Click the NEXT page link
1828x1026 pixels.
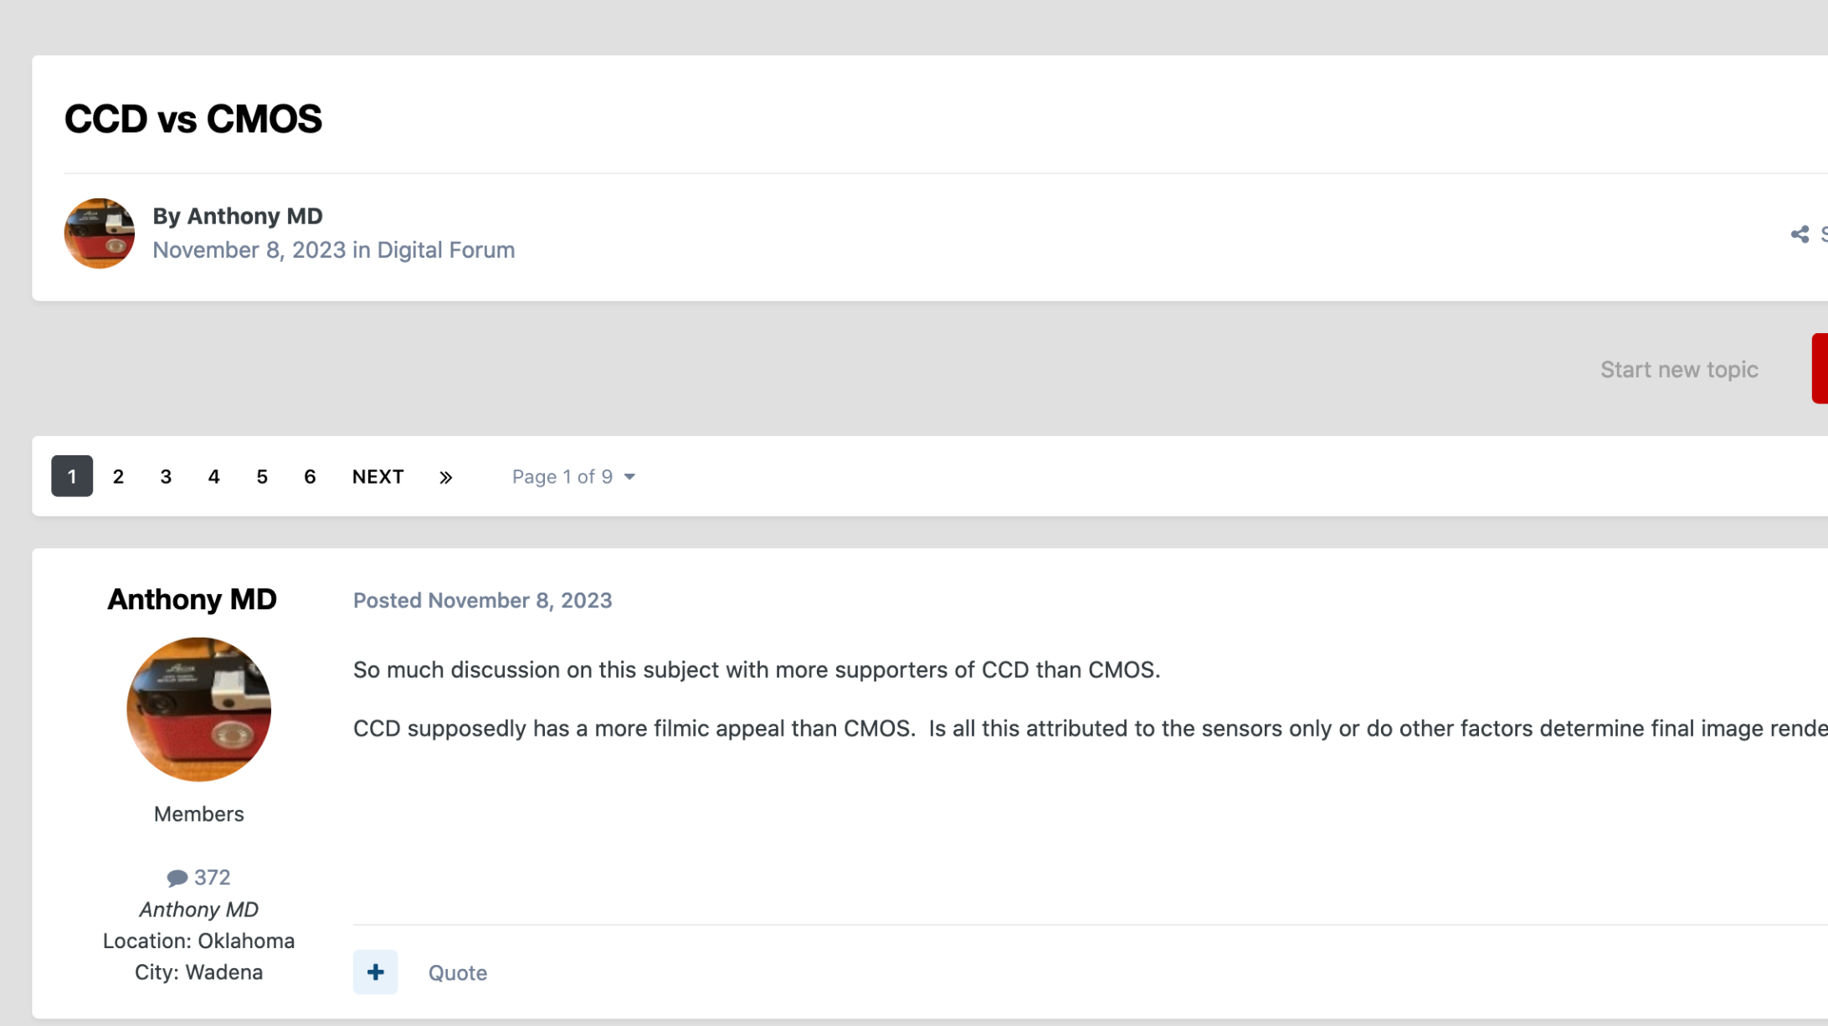(377, 477)
